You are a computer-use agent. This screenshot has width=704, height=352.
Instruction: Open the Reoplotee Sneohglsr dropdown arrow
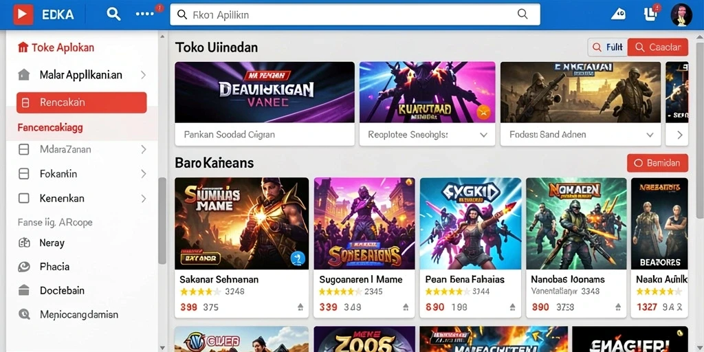[483, 135]
